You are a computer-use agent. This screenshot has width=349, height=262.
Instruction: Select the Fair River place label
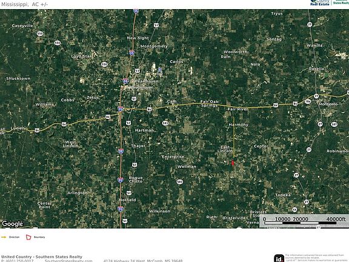(238, 109)
